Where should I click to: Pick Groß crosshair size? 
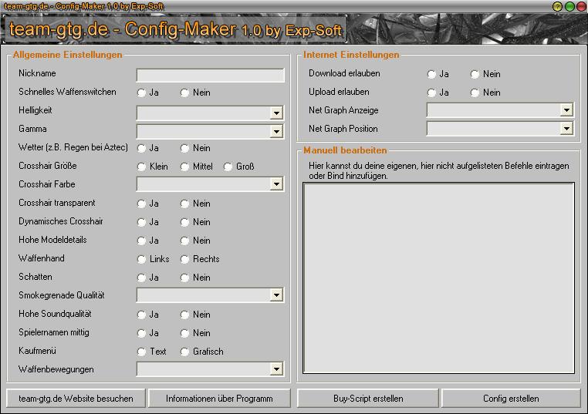(x=228, y=167)
